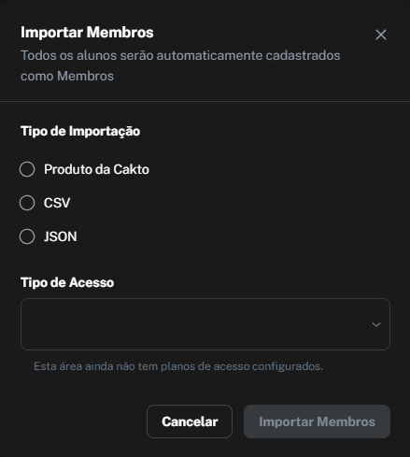Click the Cancelar button

(190, 421)
